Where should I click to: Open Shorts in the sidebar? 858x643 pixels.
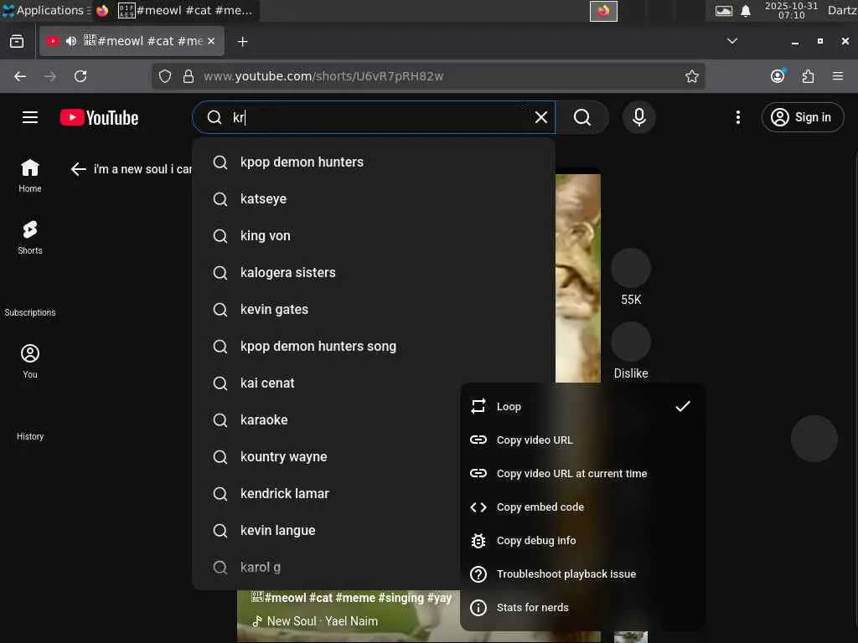pos(30,237)
